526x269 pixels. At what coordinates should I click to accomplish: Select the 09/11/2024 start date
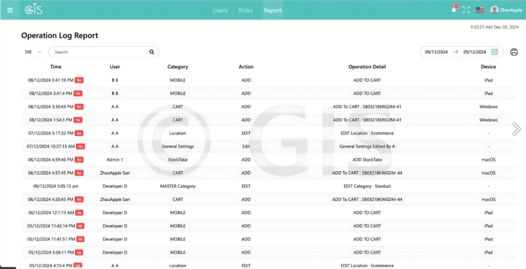tap(436, 52)
